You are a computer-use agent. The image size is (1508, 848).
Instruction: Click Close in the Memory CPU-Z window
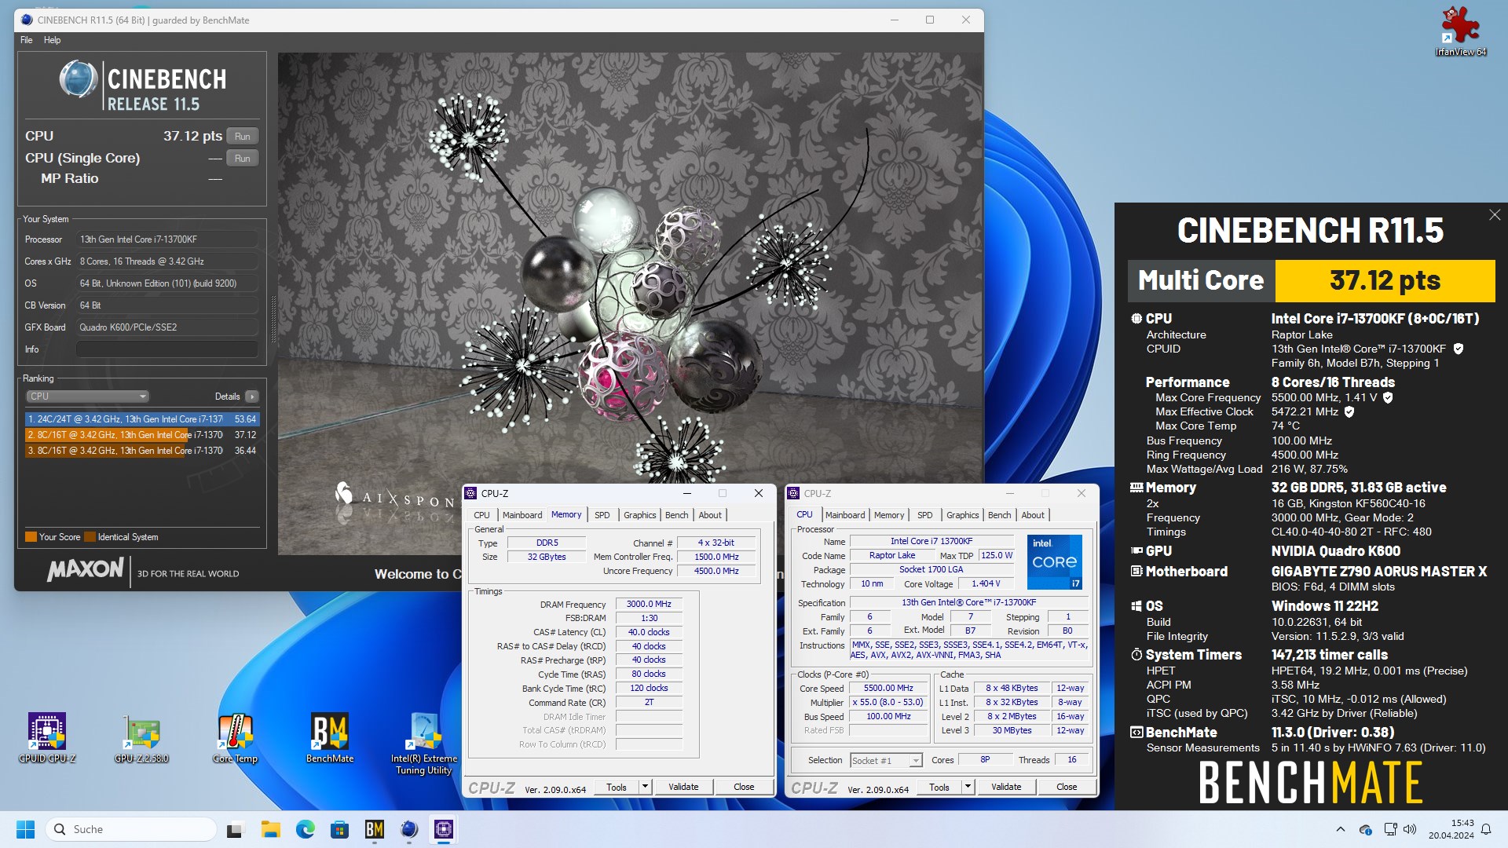(x=744, y=787)
